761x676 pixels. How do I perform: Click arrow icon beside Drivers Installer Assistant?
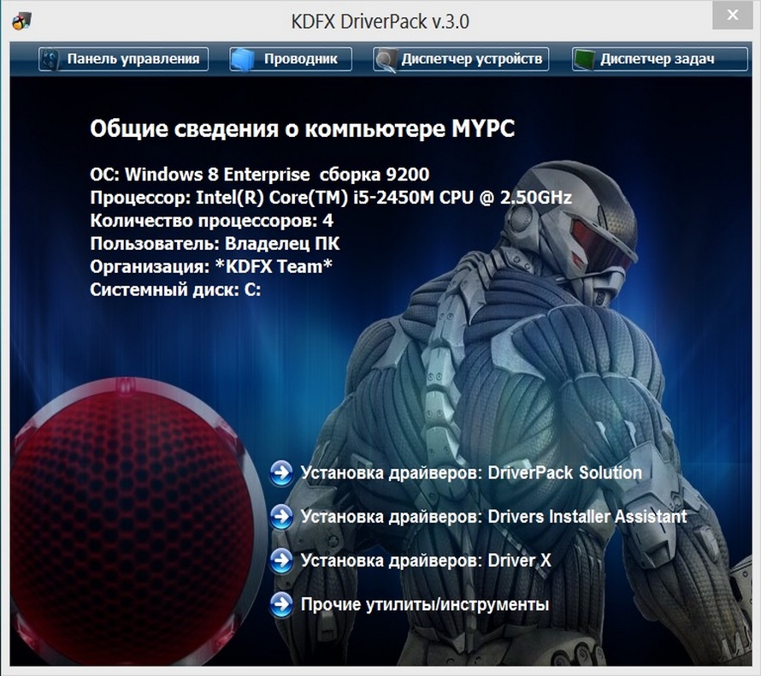(x=281, y=517)
